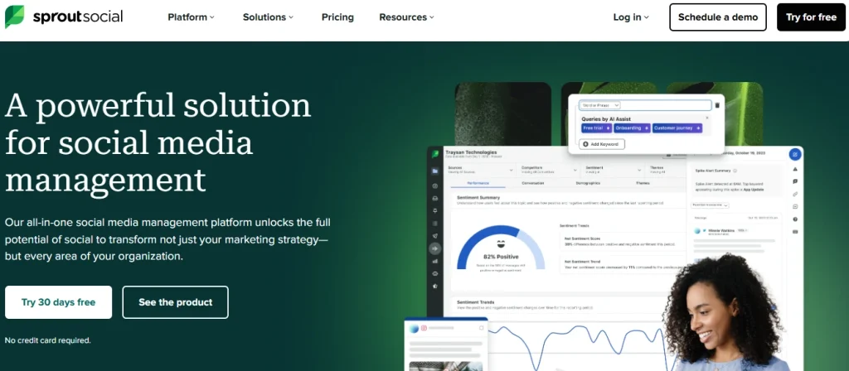Tick the checkbox on the Instagram post card
The height and width of the screenshot is (371, 849).
pyautogui.click(x=481, y=328)
